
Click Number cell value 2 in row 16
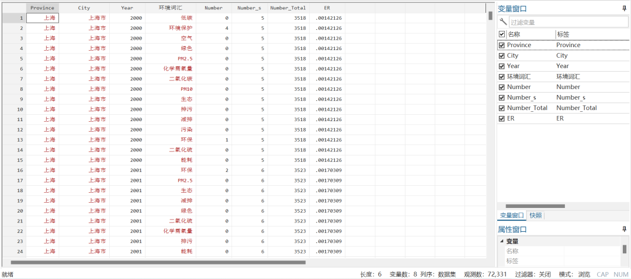(x=214, y=170)
